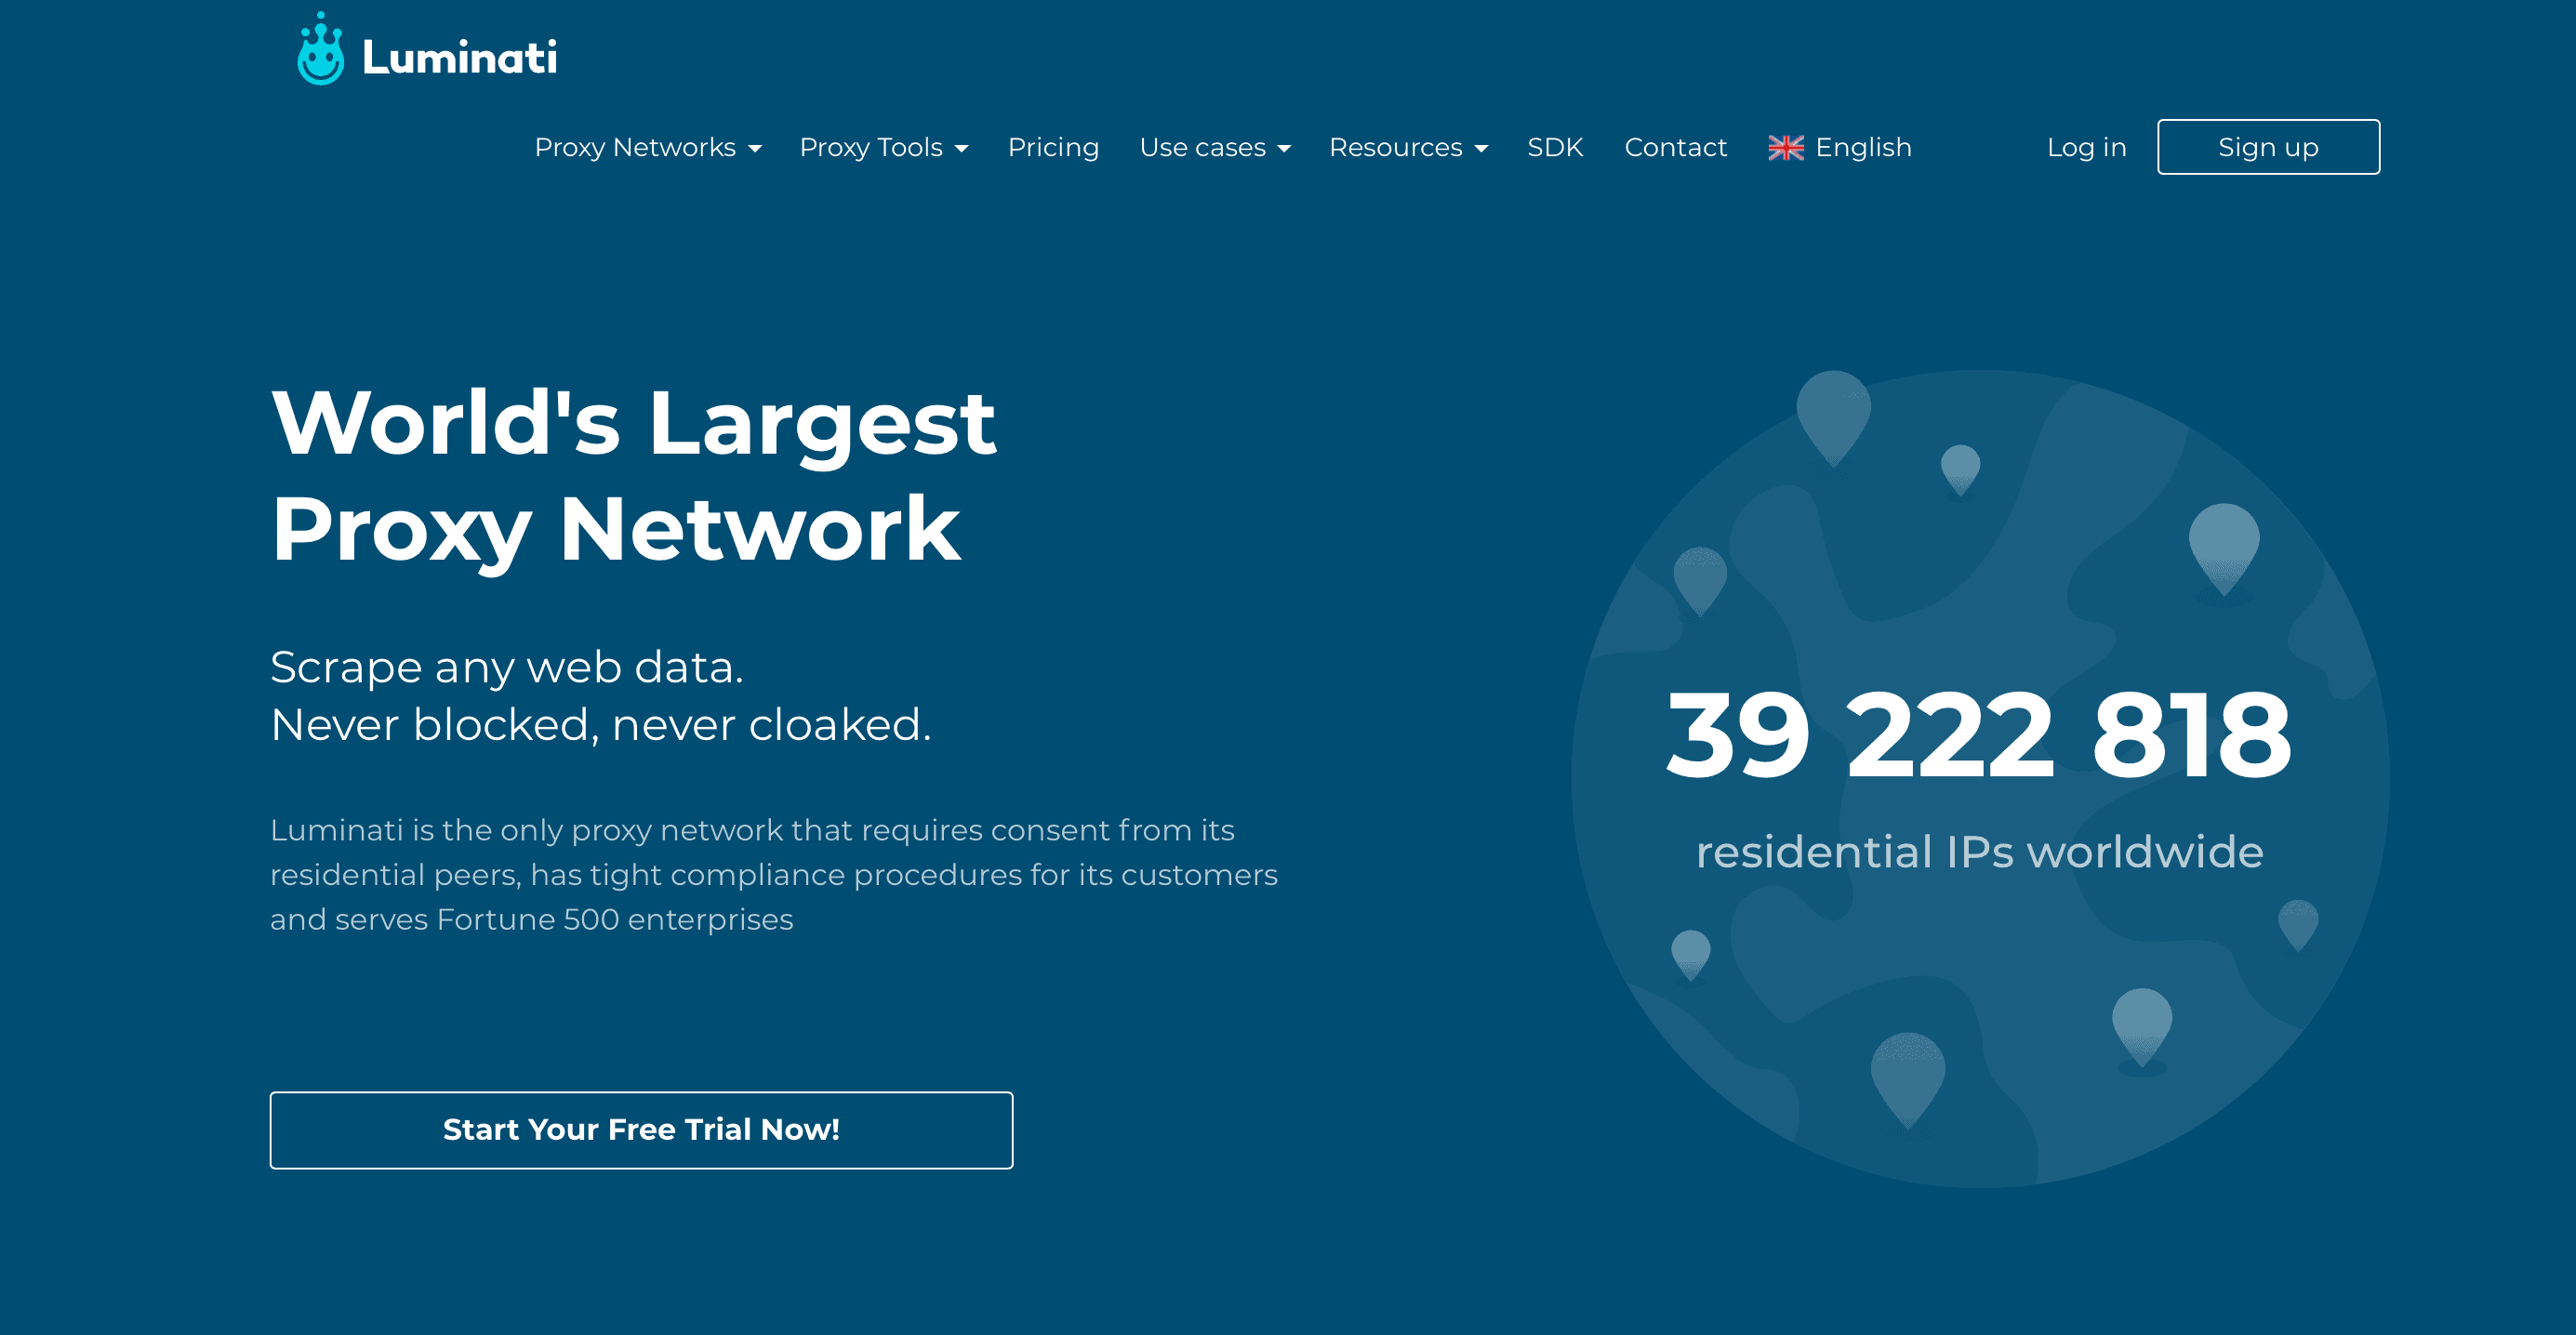
Task: Click the Sign up button
Action: click(x=2268, y=147)
